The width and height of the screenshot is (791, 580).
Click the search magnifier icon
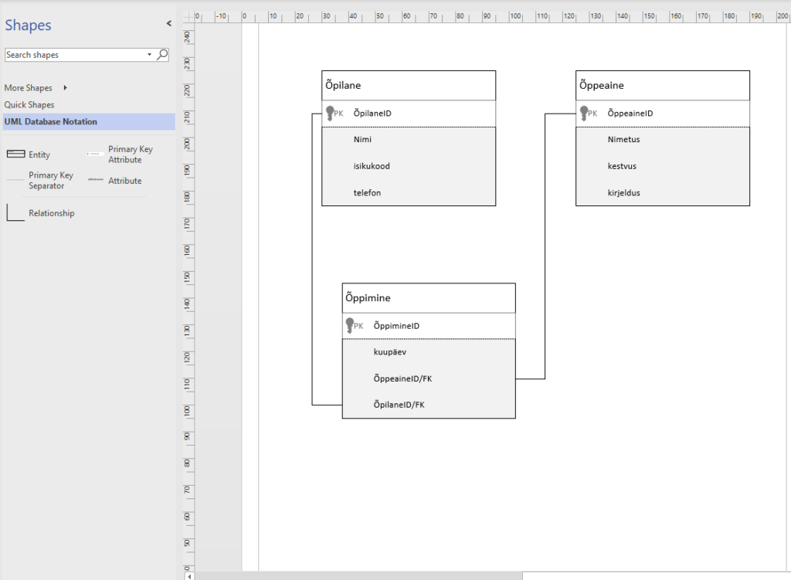[162, 55]
